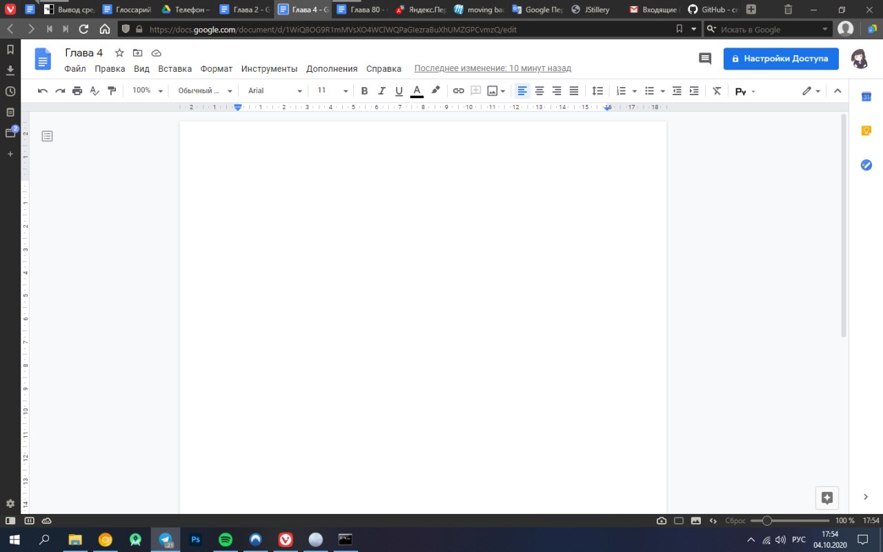The height and width of the screenshot is (552, 883).
Task: Open the Вставка menu
Action: click(x=175, y=68)
